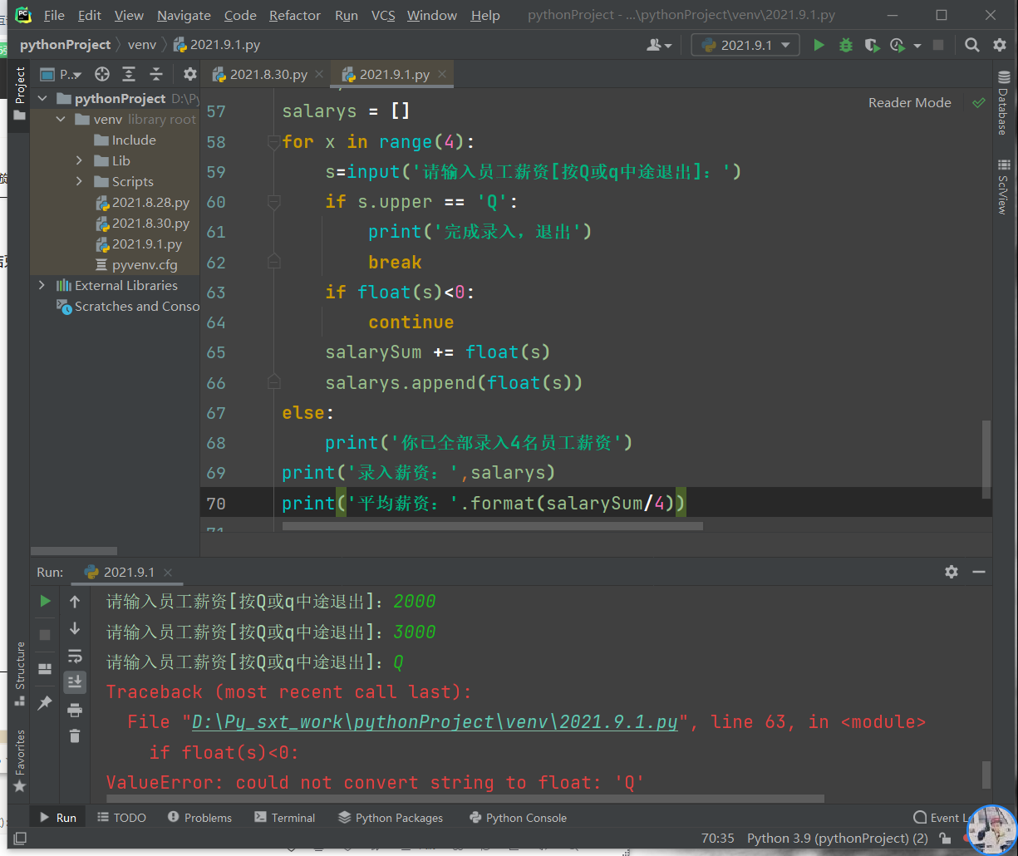Screen dimensions: 1018x856
Task: Open the Python Console tool window
Action: (518, 818)
